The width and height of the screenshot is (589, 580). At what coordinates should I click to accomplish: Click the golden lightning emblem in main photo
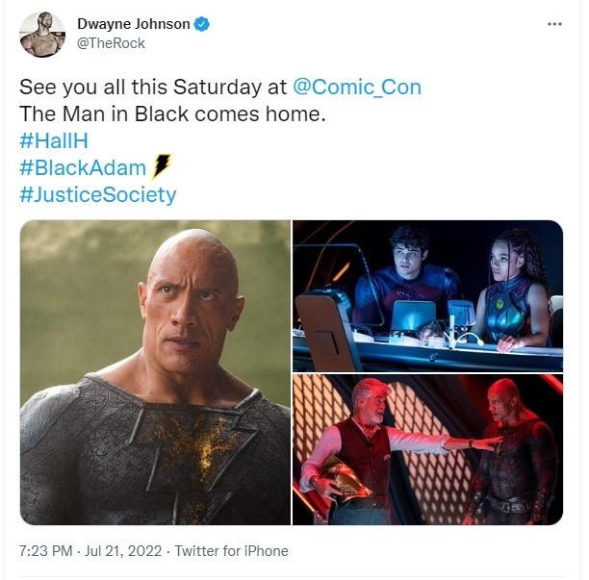click(199, 441)
